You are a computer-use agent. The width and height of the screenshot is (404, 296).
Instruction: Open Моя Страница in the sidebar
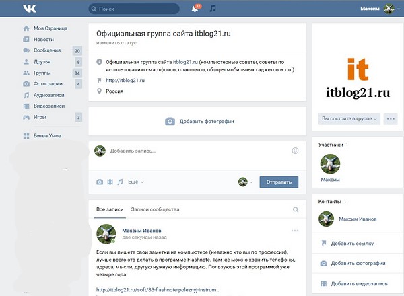[x=50, y=28]
